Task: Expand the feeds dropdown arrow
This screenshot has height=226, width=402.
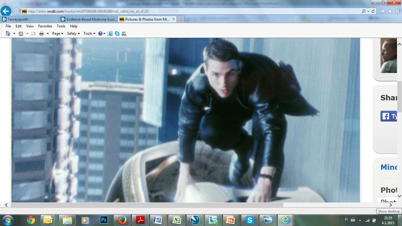Action: [x=27, y=34]
